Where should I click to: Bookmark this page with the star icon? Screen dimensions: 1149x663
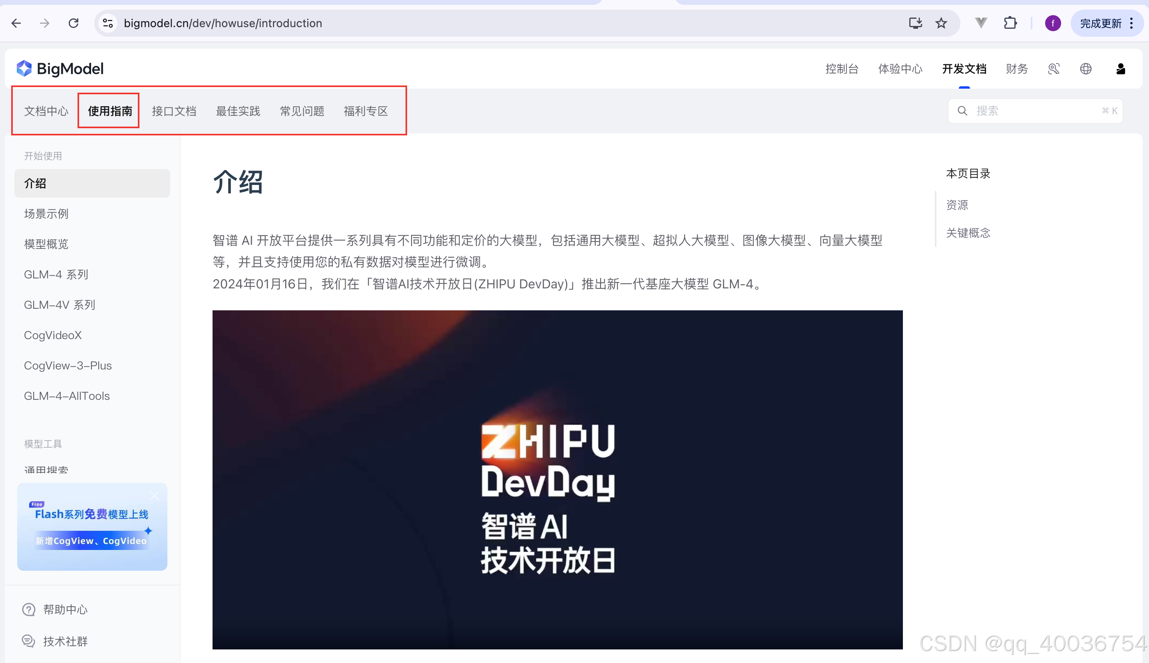pos(941,23)
